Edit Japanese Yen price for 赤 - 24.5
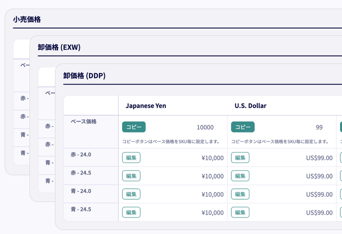This screenshot has height=234, width=342. [131, 176]
